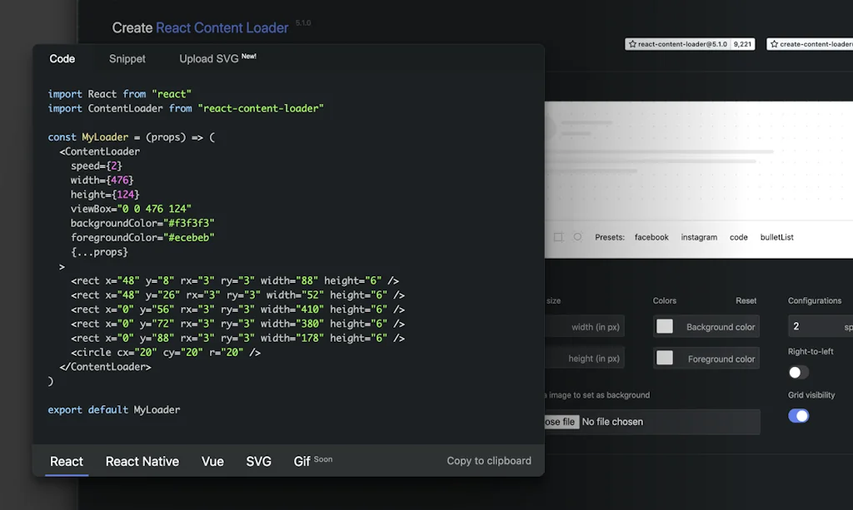
Task: Click the width (in px) input field
Action: tap(591, 326)
